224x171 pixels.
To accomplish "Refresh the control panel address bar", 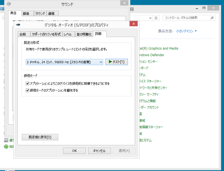I will pyautogui.click(x=156, y=18).
